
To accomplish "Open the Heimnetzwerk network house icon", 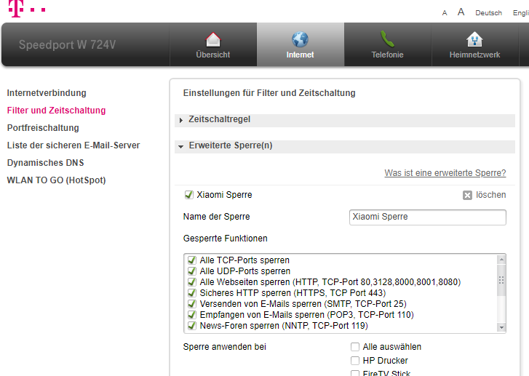I will tap(474, 39).
